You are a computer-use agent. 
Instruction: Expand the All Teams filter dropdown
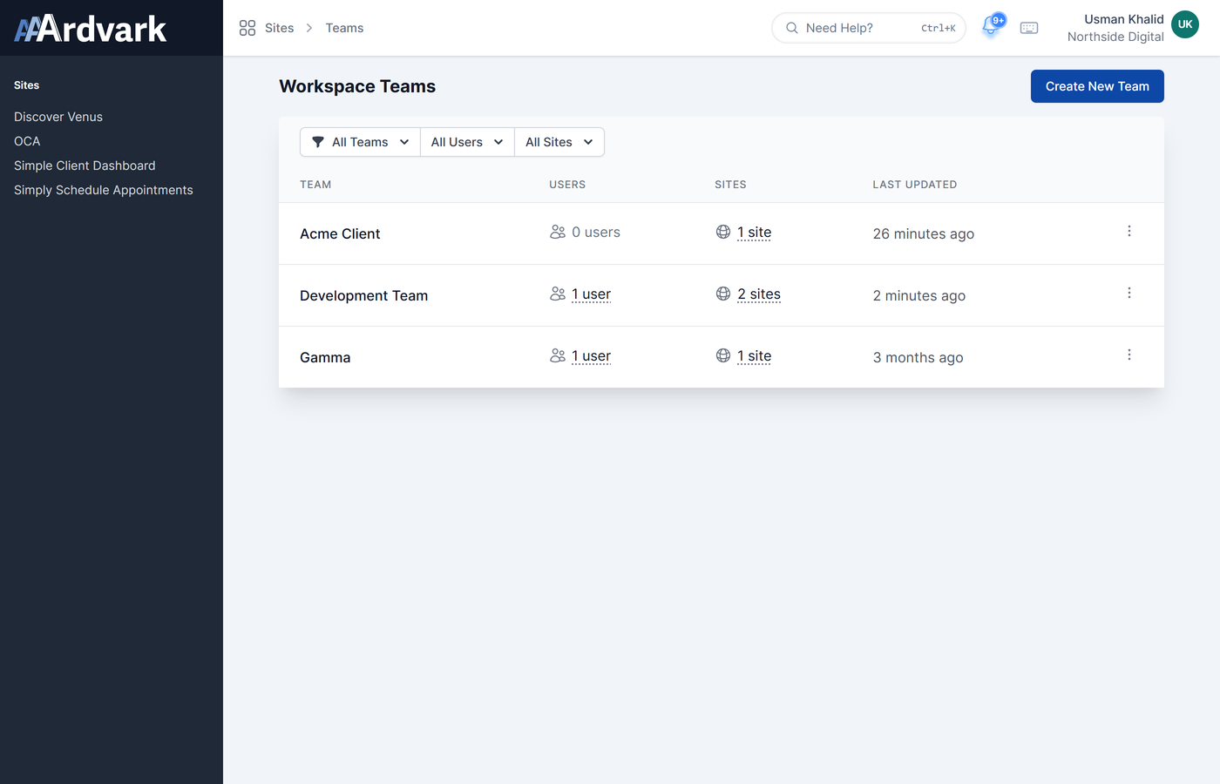point(360,142)
